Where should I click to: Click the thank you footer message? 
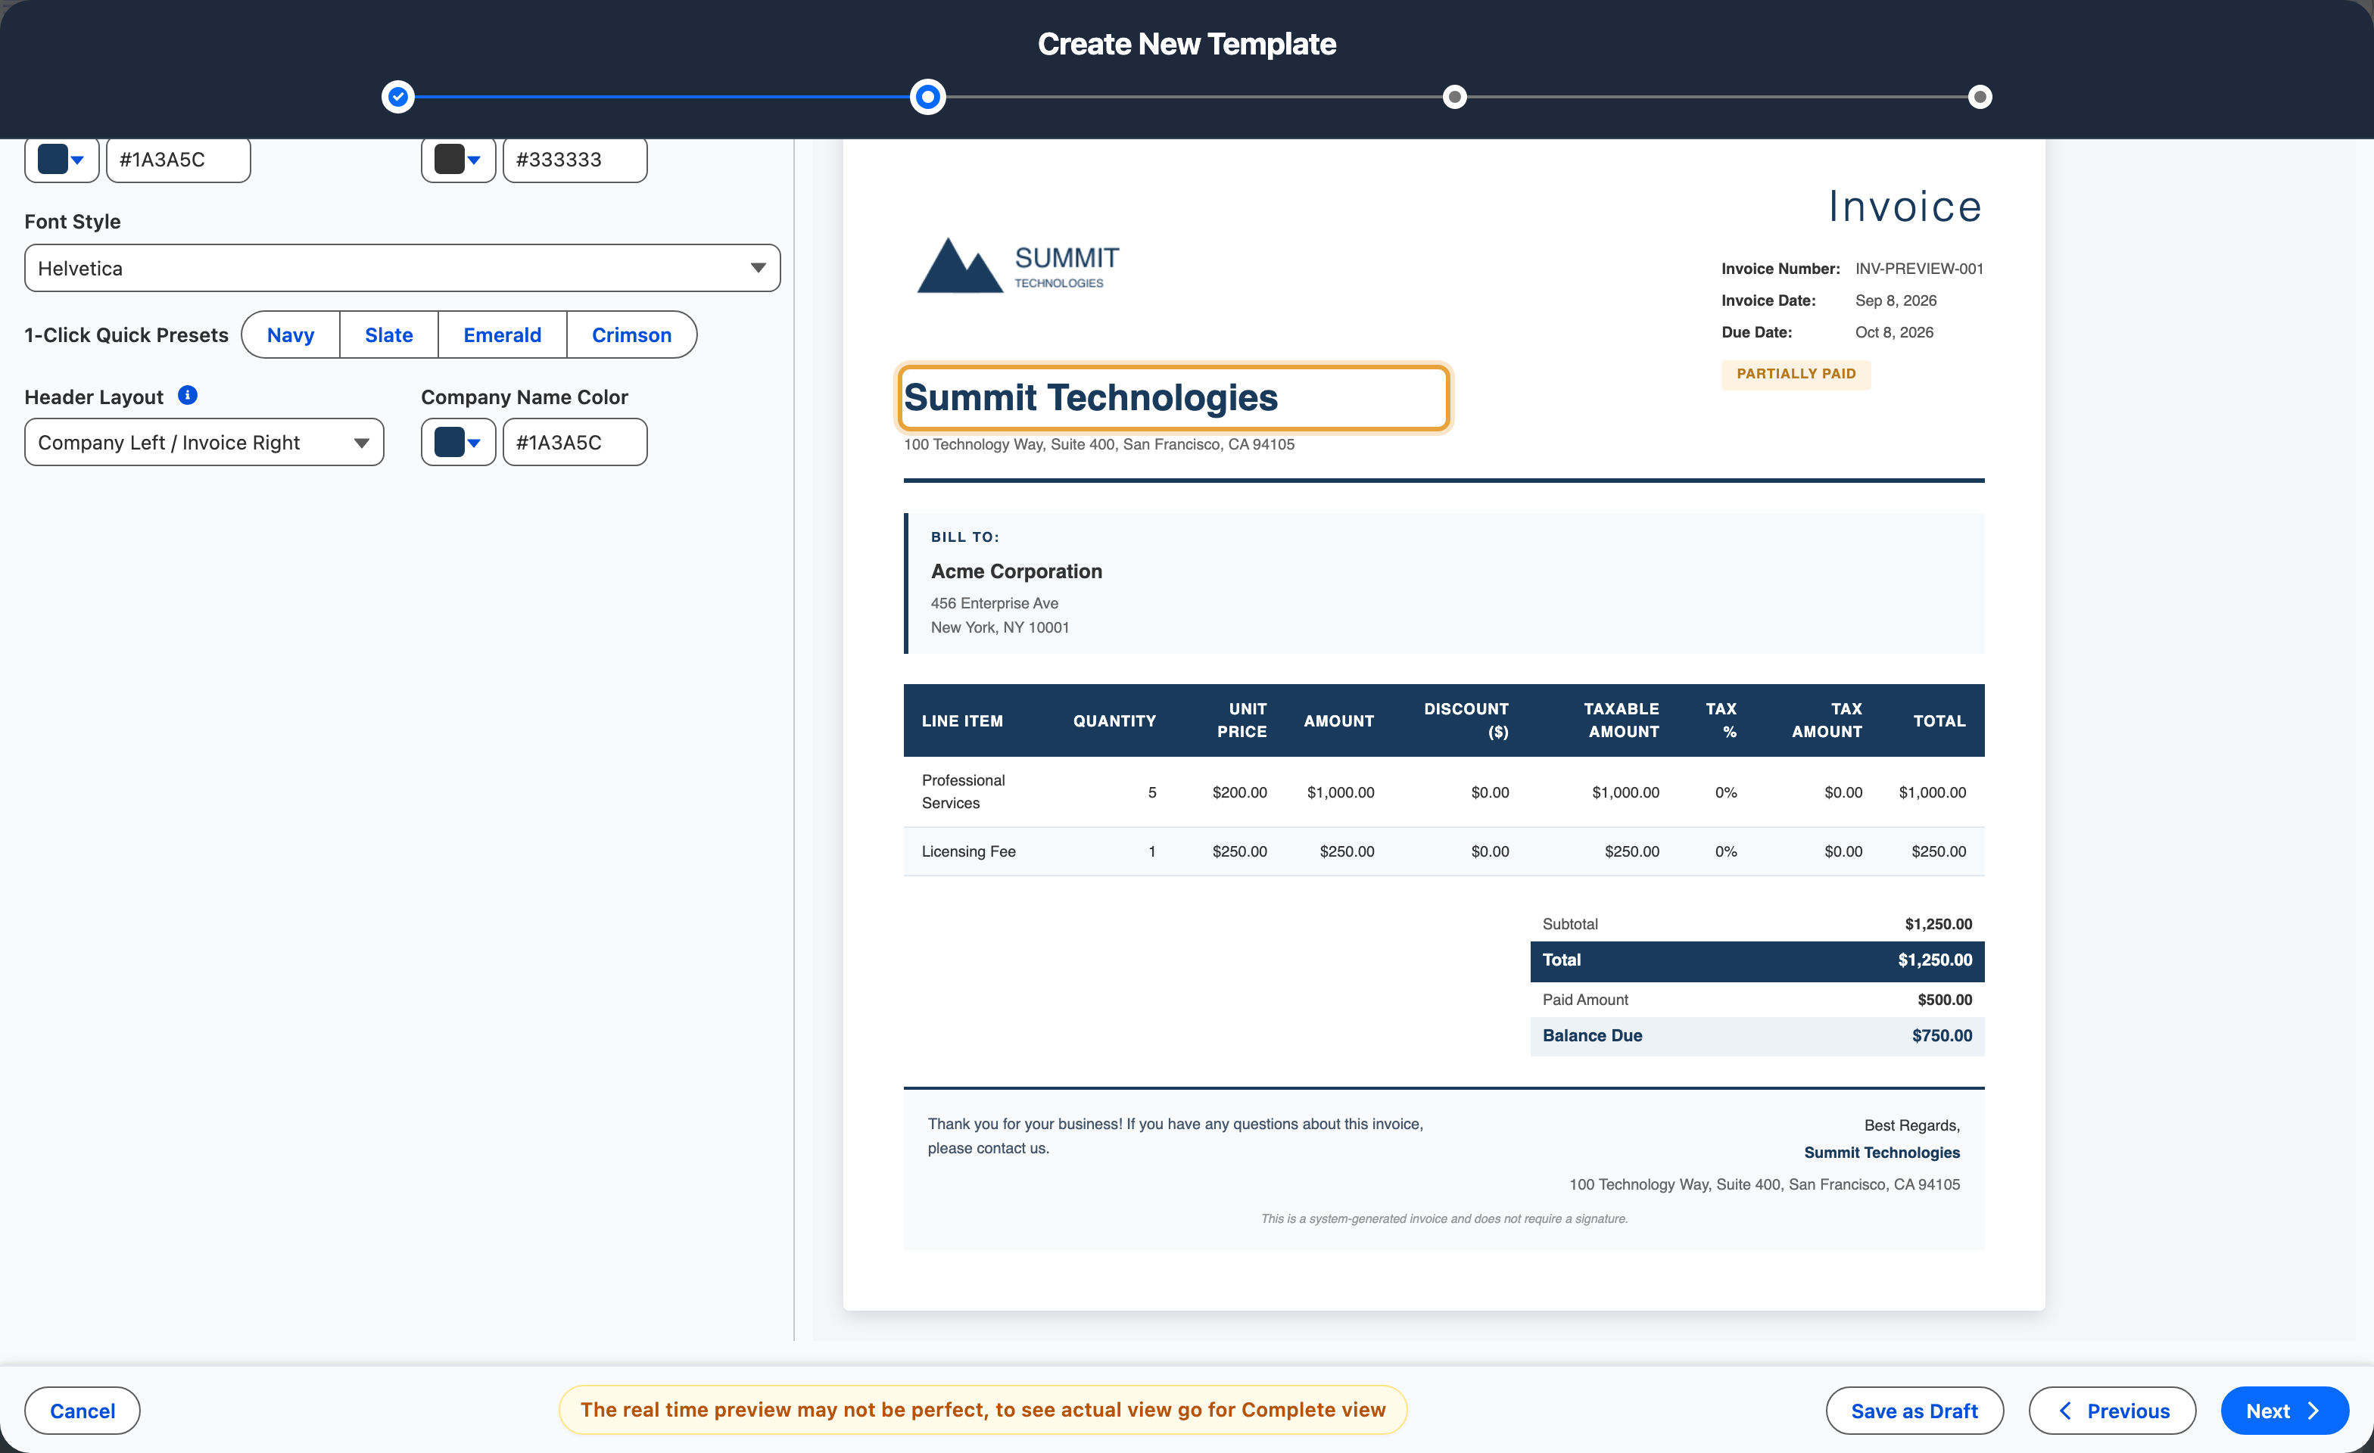(1176, 1135)
